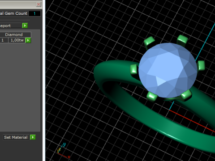Select the Diamond header cell
Viewport: 215px width, 161px height.
coord(15,34)
